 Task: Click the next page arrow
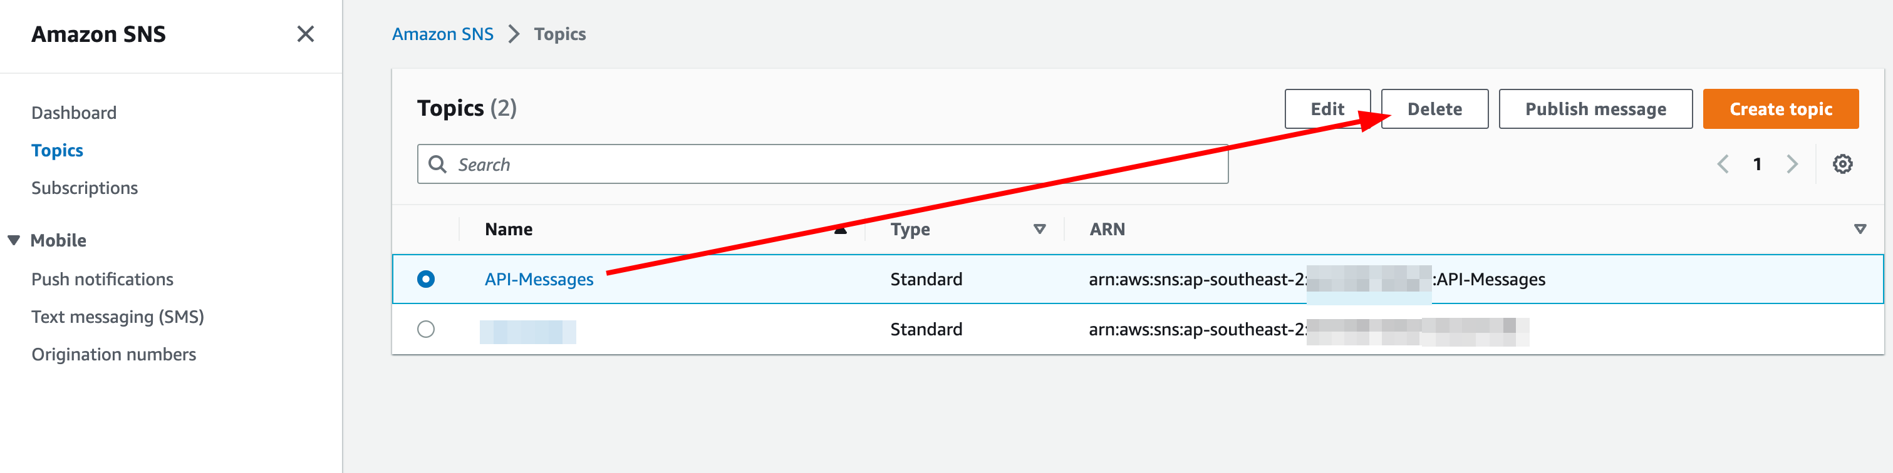pos(1793,164)
